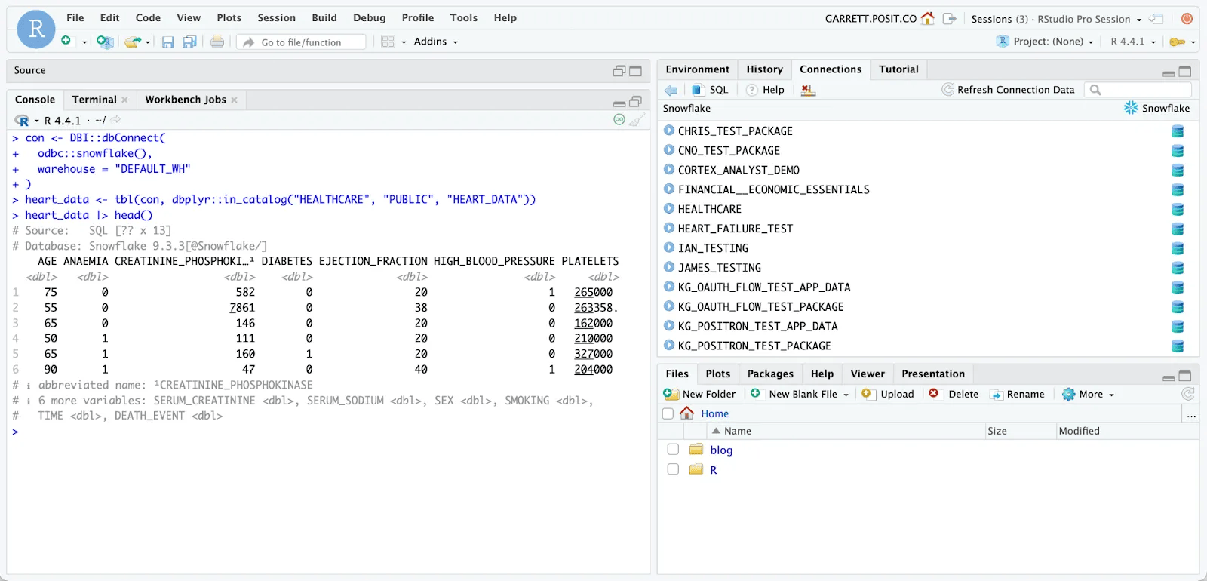Click the New Folder button
The width and height of the screenshot is (1207, 581).
coord(699,394)
